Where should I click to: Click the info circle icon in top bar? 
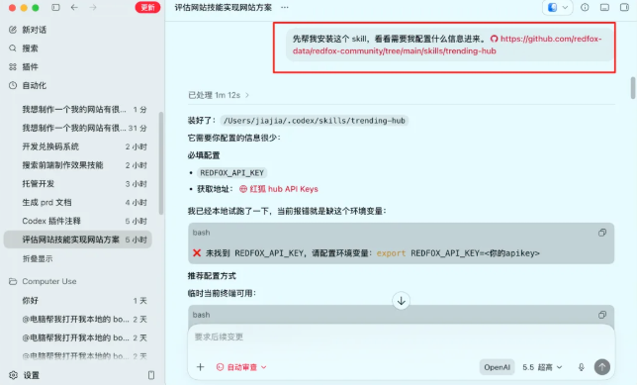click(585, 7)
